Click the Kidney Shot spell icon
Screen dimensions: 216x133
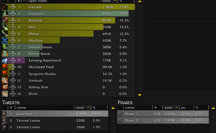click(5, 87)
